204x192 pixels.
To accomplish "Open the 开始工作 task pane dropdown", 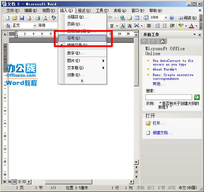I will click(x=194, y=34).
